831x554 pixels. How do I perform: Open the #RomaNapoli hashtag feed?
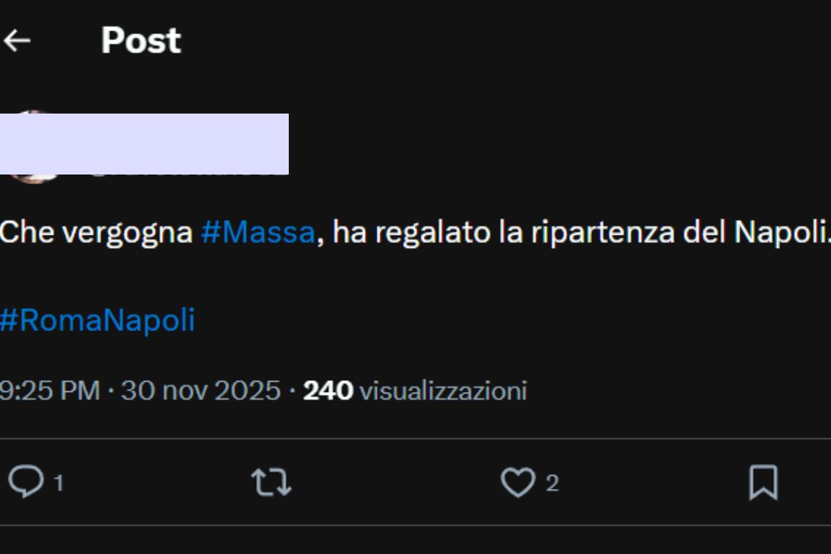click(x=97, y=319)
